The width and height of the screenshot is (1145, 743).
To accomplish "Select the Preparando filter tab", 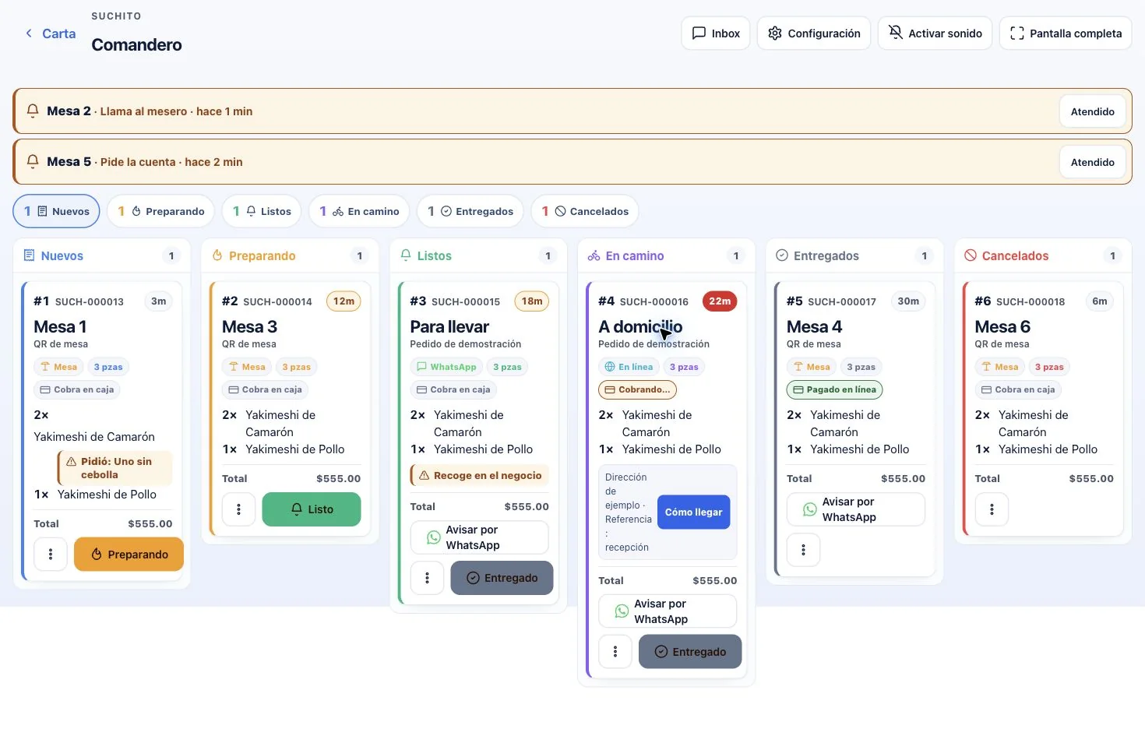I will point(160,211).
